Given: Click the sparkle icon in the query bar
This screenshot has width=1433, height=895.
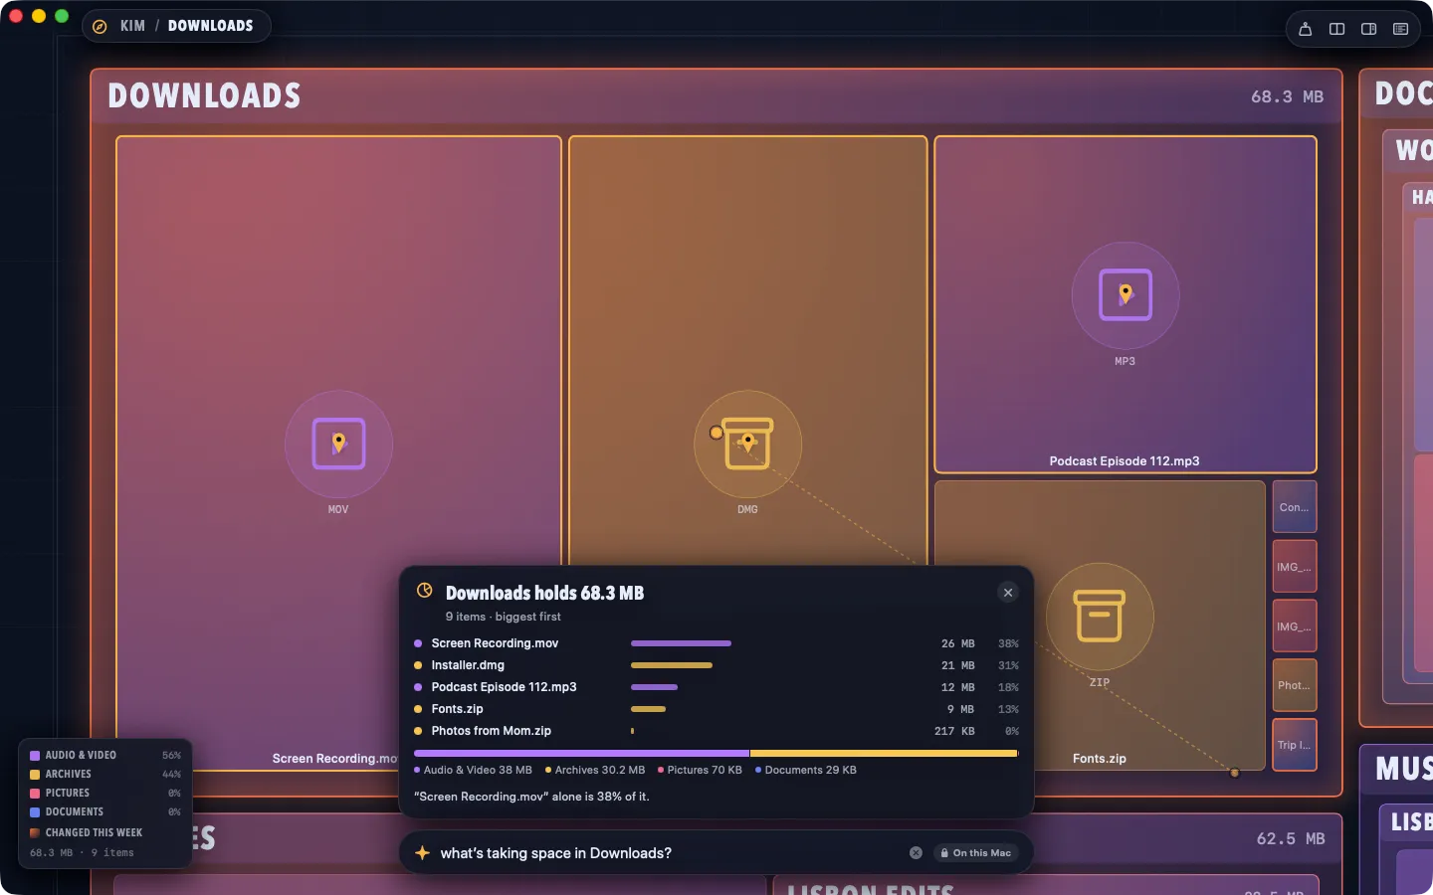Looking at the screenshot, I should (x=422, y=853).
